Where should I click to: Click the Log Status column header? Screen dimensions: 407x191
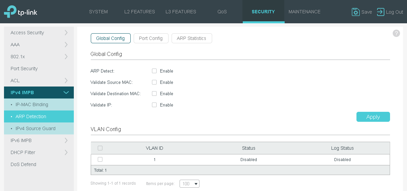[x=342, y=148]
